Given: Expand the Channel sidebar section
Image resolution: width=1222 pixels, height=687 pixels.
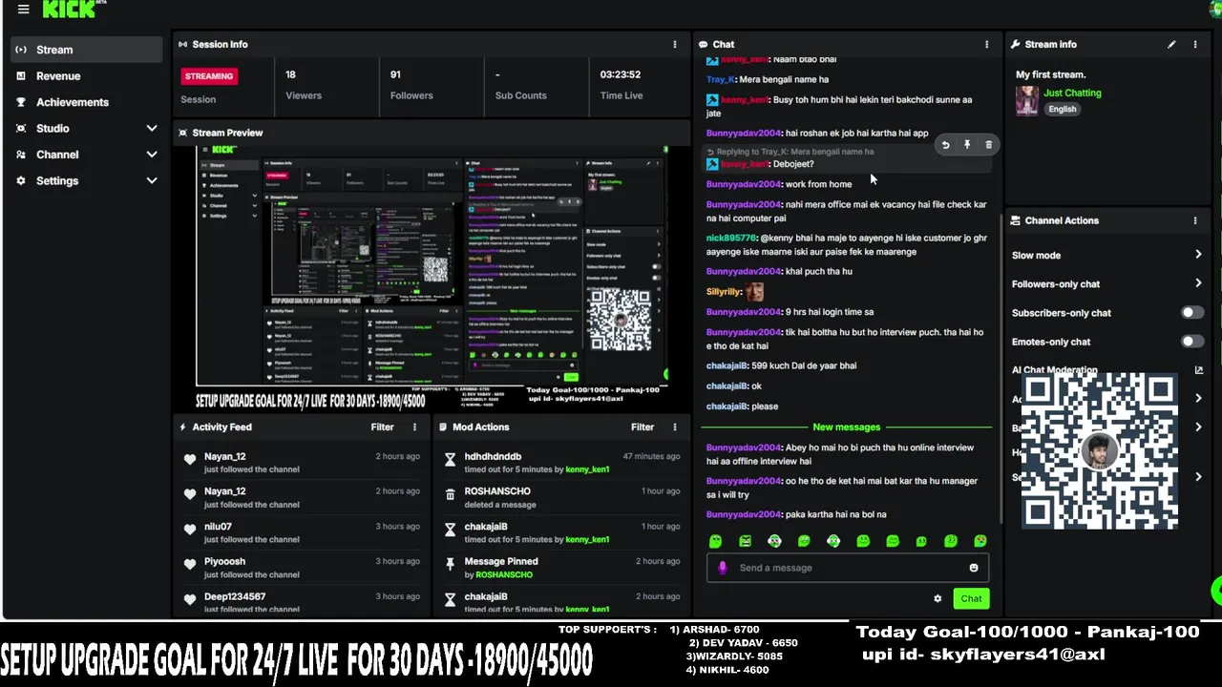Looking at the screenshot, I should pyautogui.click(x=152, y=155).
